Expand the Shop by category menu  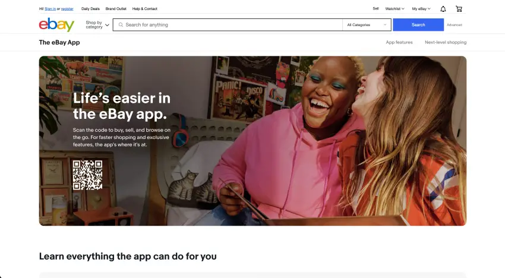pos(97,25)
